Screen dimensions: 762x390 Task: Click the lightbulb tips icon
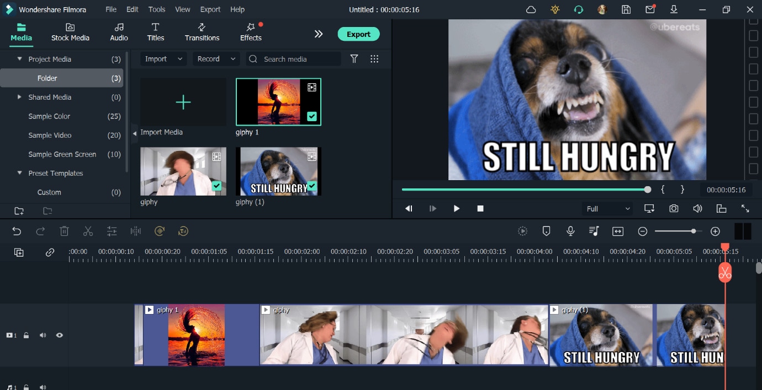tap(555, 9)
